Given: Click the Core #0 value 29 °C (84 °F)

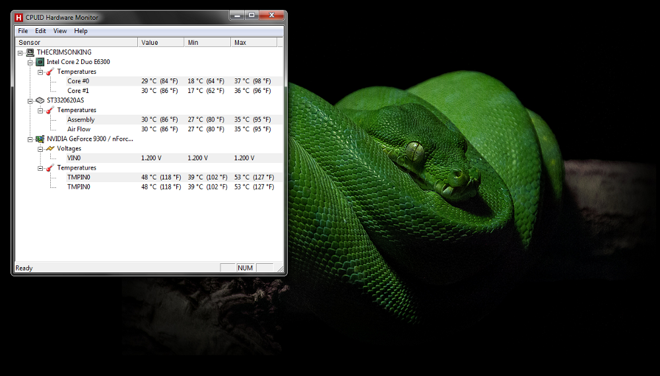Looking at the screenshot, I should (160, 81).
